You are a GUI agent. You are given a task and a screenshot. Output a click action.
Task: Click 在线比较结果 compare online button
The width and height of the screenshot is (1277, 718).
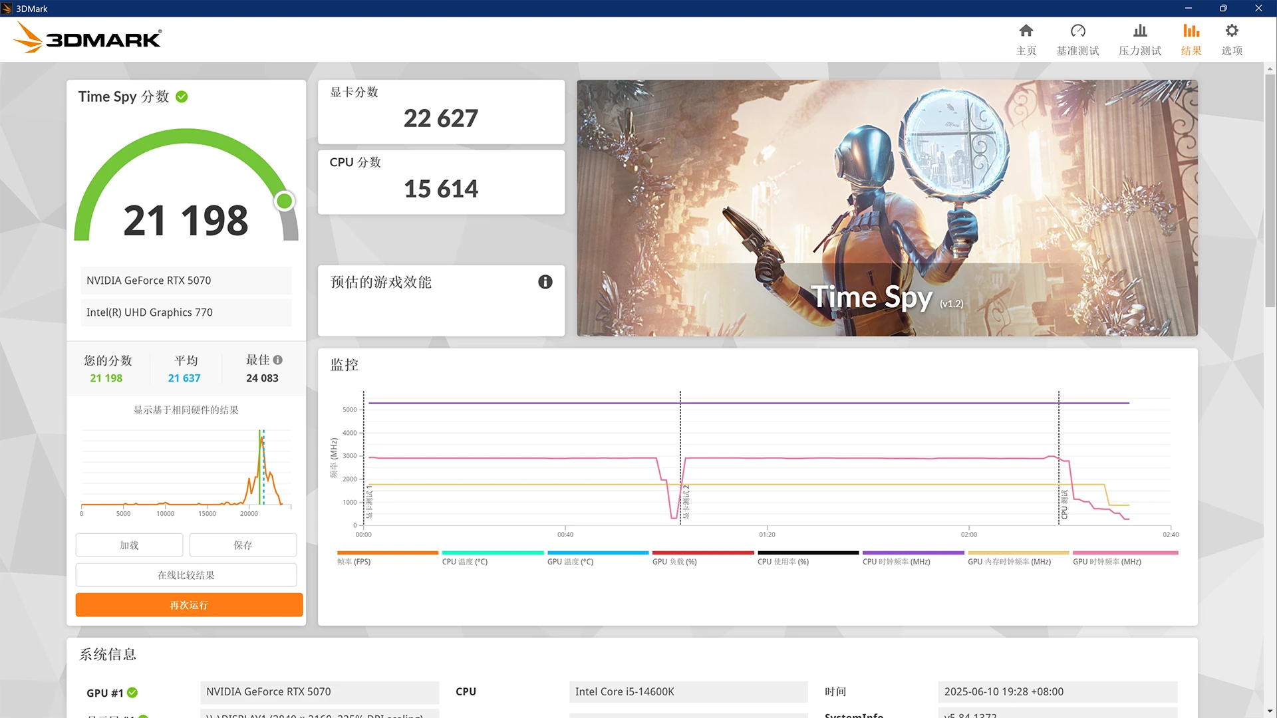point(186,575)
